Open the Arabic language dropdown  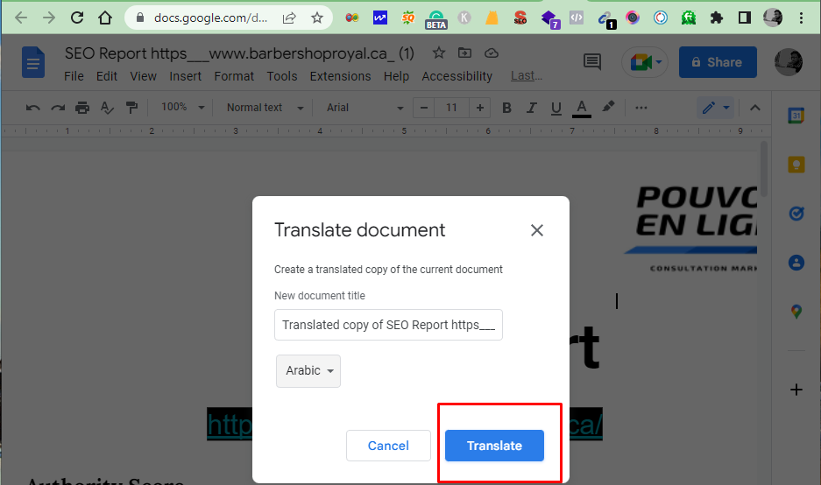[308, 371]
